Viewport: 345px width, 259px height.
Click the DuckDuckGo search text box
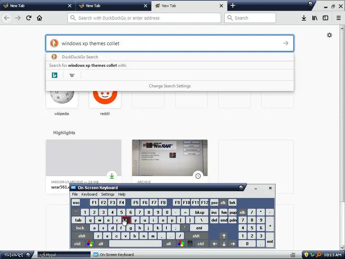pos(169,43)
